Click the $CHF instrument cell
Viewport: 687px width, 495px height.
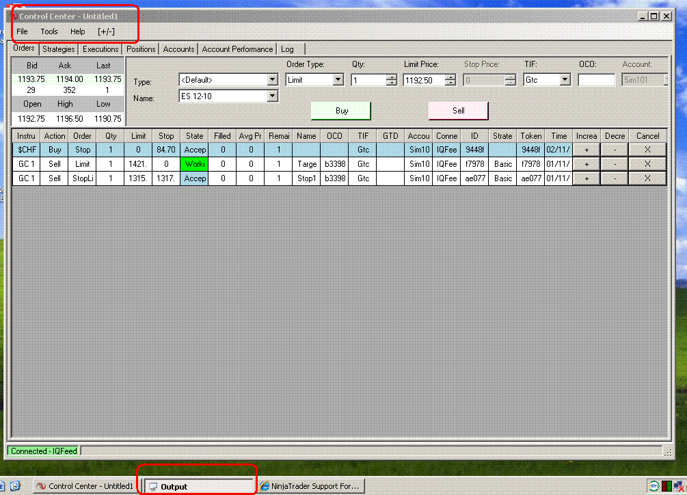click(x=26, y=150)
